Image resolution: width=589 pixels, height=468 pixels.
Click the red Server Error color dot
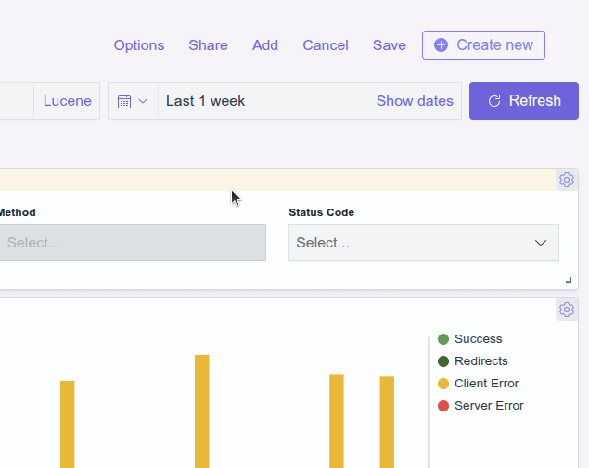coord(443,406)
